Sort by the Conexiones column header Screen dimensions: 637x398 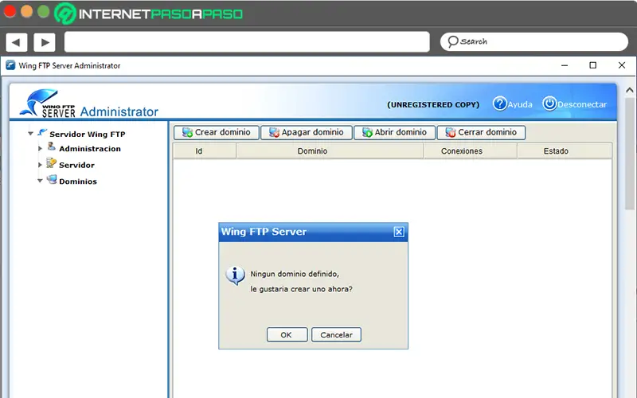click(470, 151)
